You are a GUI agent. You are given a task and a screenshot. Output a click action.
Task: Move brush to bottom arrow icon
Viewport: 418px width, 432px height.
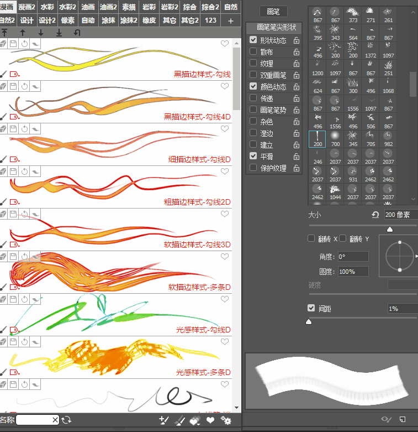coord(59,33)
